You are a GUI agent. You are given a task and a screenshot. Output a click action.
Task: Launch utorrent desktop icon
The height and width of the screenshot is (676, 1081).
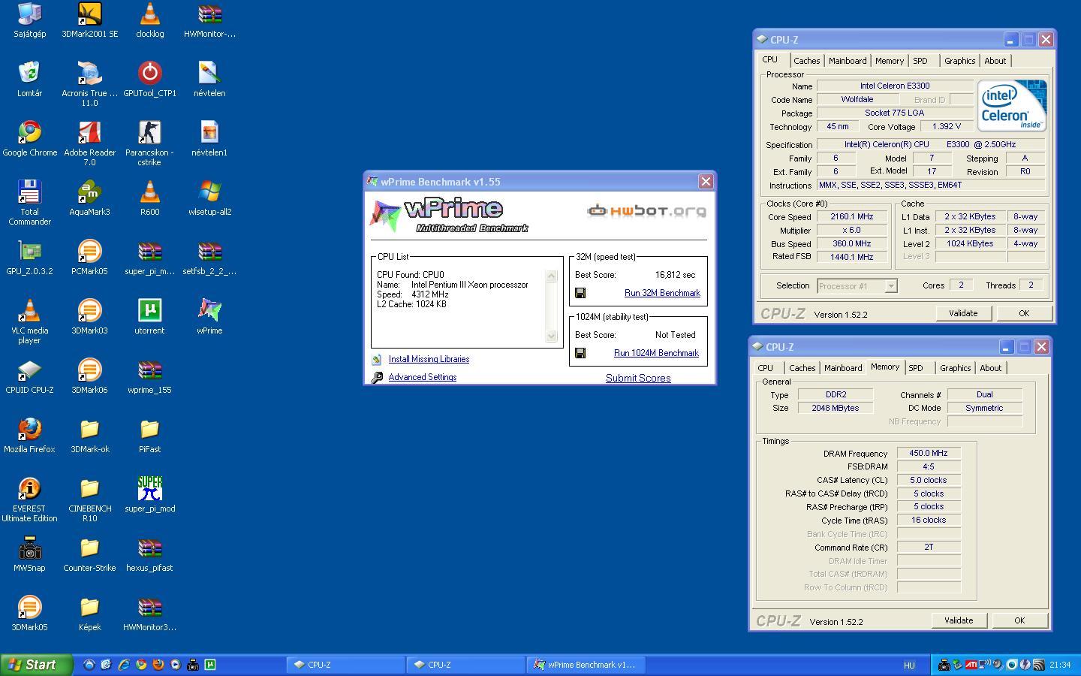coord(150,311)
